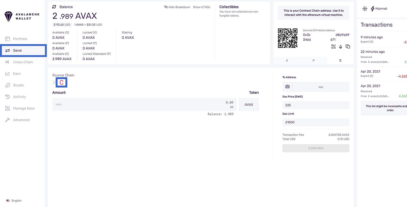Click the Earn chart icon
This screenshot has width=407, height=207.
(x=8, y=74)
